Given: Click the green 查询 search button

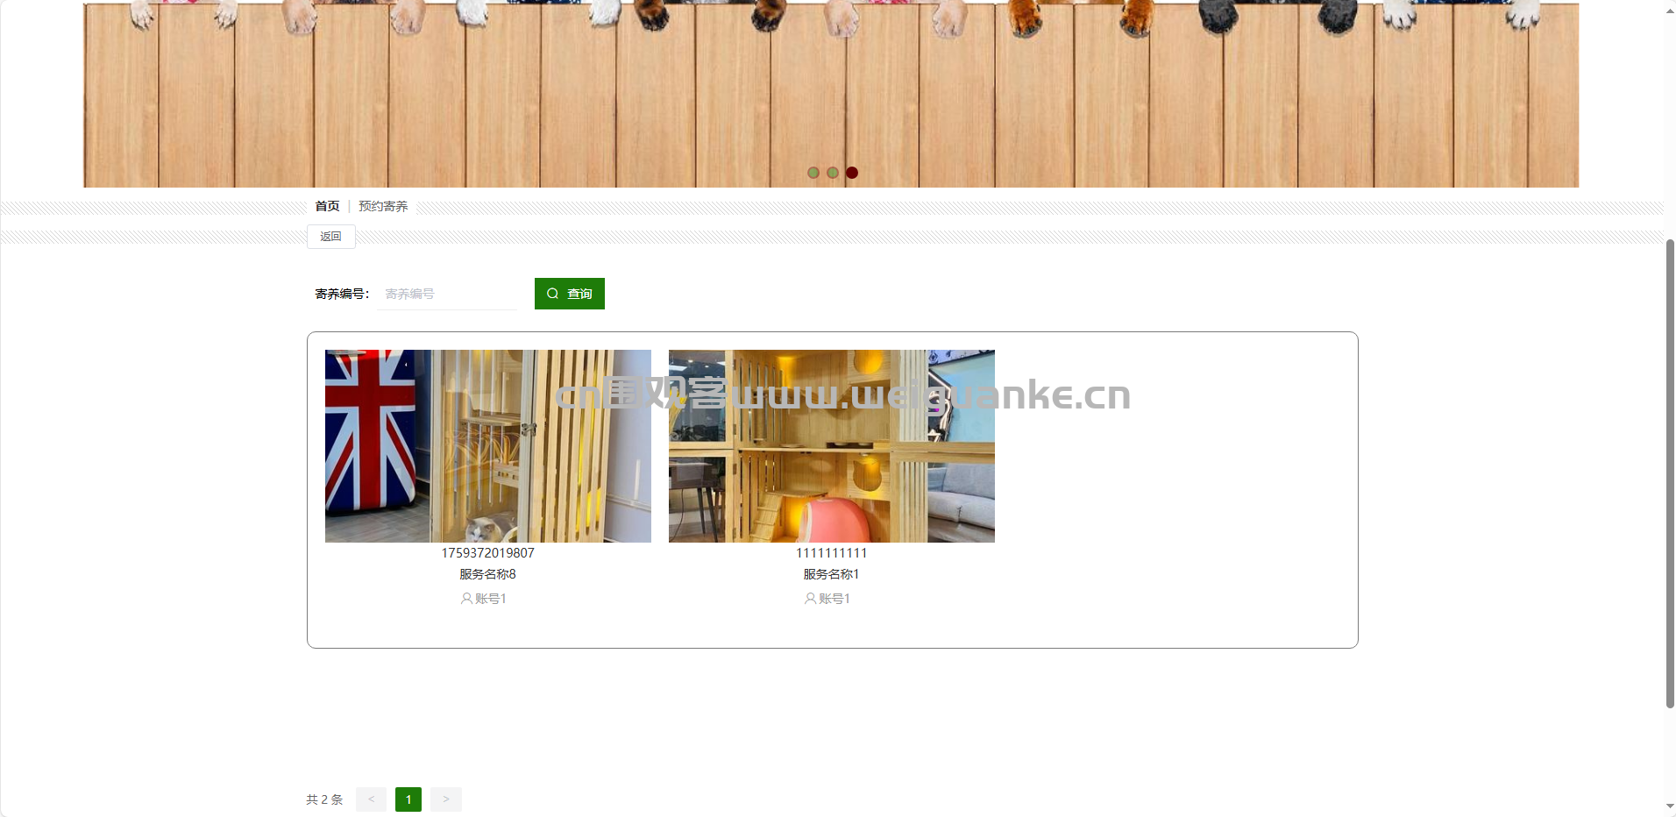Looking at the screenshot, I should point(570,294).
